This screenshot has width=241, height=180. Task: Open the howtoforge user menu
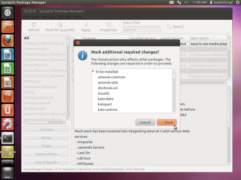[x=221, y=2]
